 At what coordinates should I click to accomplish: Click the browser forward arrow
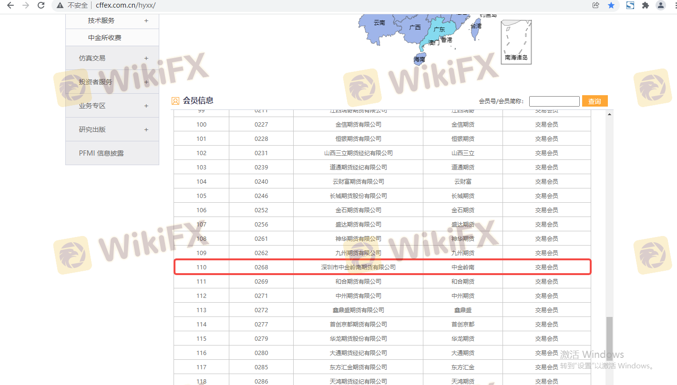pyautogui.click(x=26, y=5)
